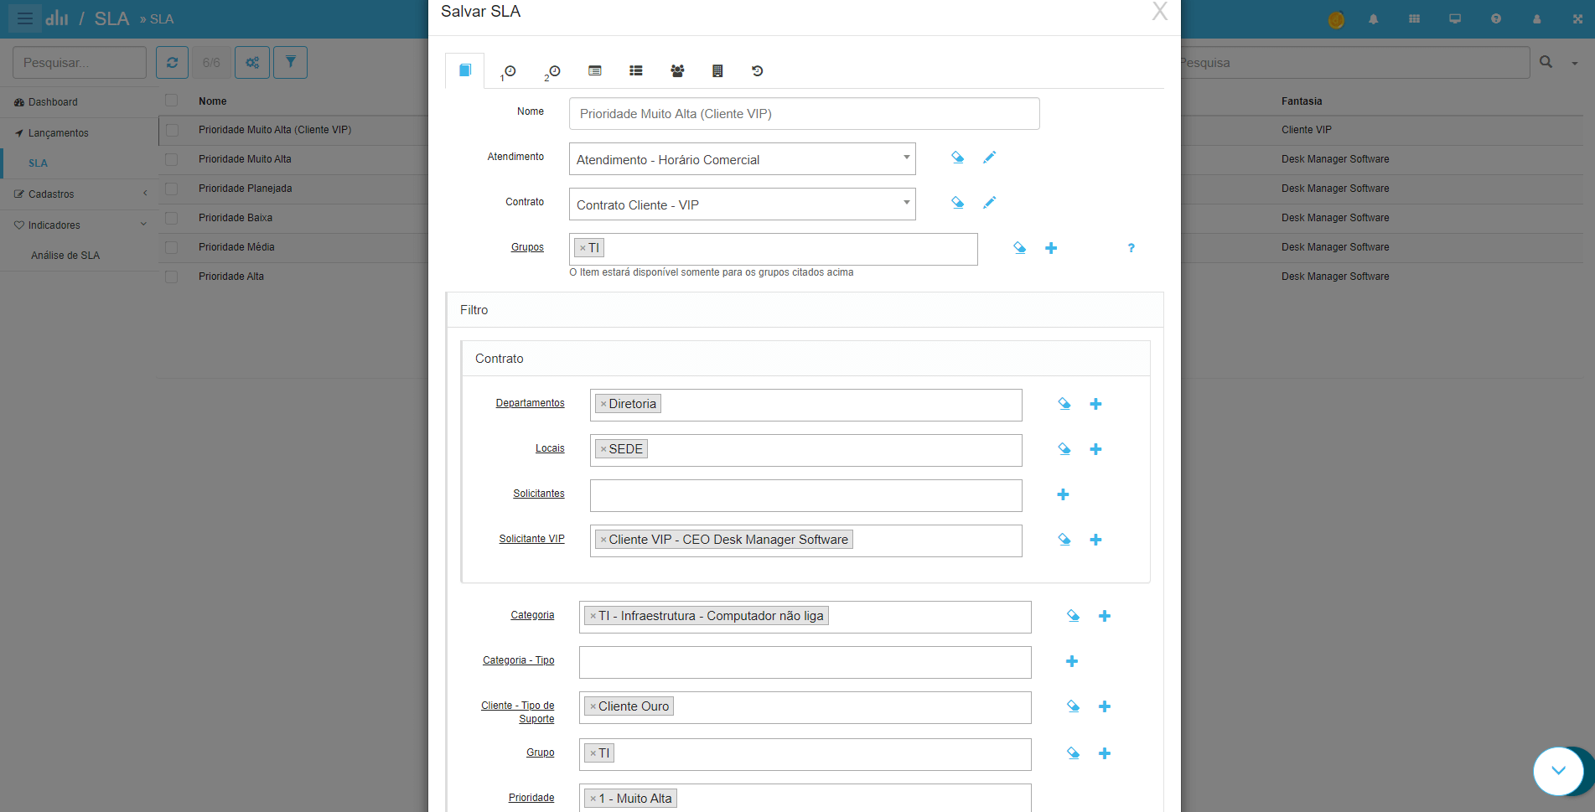The image size is (1595, 812).
Task: Click the Nome text input field
Action: (804, 114)
